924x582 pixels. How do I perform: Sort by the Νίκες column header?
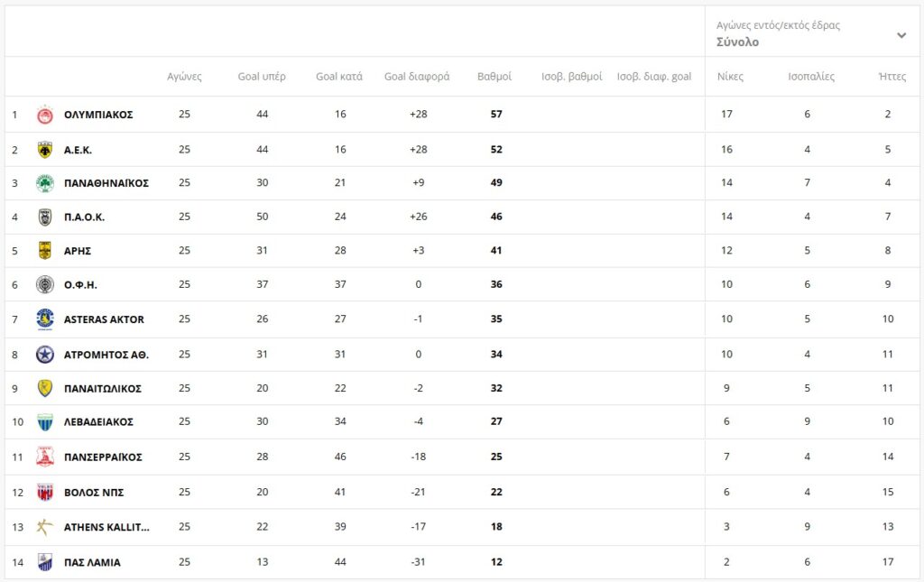coord(730,77)
